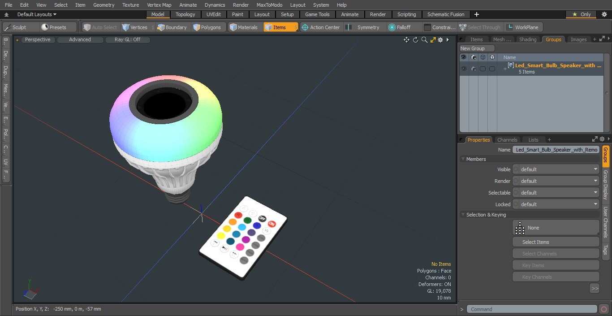Add a new tab beside Images tab

point(595,39)
